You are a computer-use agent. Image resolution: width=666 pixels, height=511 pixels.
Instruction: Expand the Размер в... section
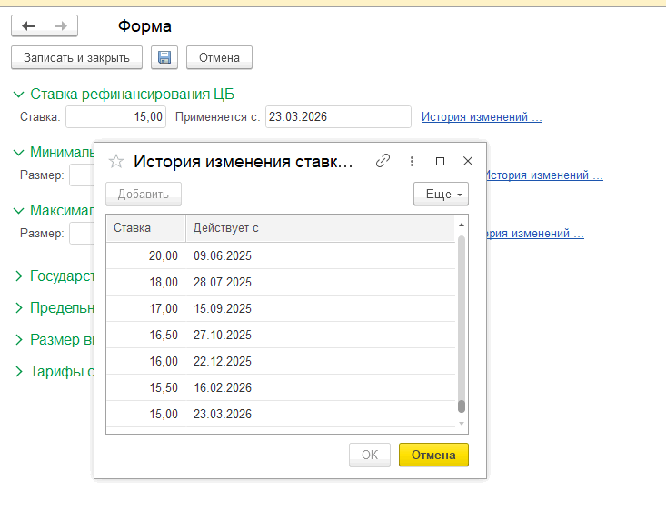click(19, 340)
